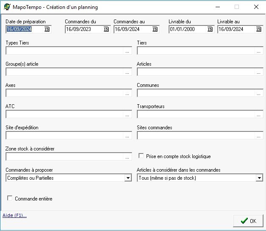Click the ellipsis button for Site d'expédition

[127, 136]
